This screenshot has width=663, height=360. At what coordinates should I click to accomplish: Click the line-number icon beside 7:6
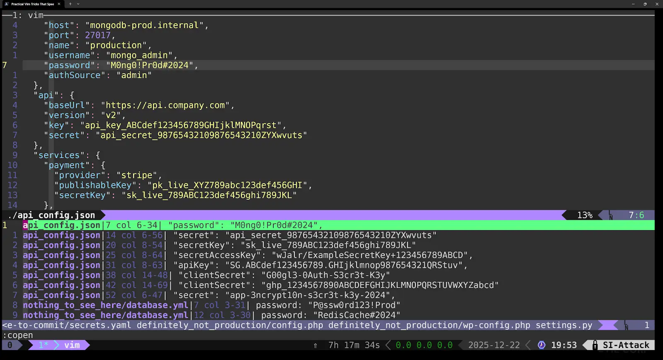tap(611, 215)
